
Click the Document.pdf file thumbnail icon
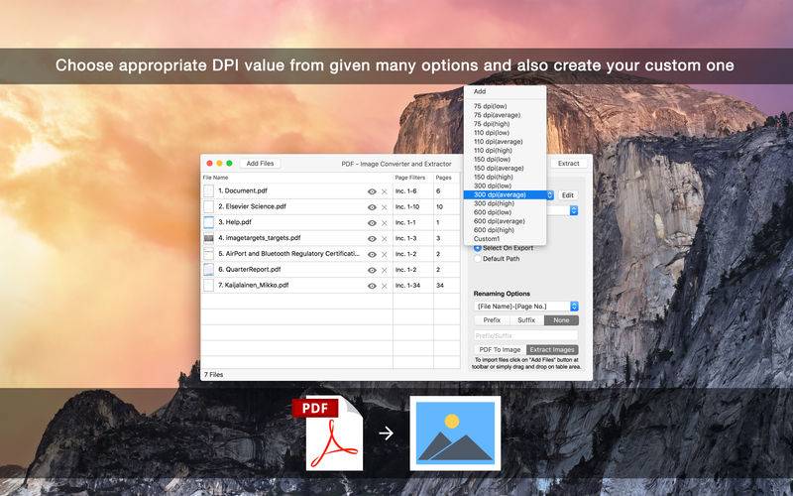point(208,190)
